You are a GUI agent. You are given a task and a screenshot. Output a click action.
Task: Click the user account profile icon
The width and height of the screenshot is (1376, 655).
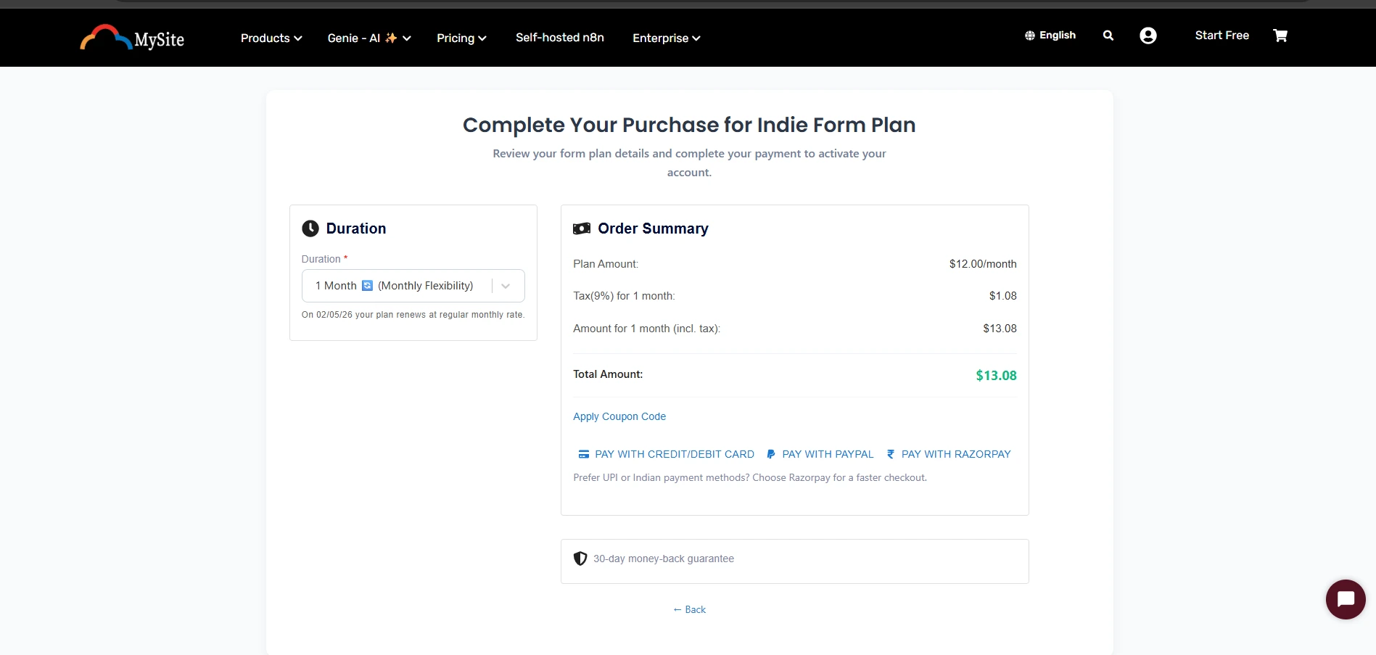click(1148, 36)
